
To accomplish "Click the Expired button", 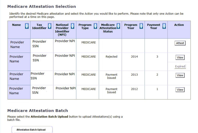I will click(x=180, y=66).
